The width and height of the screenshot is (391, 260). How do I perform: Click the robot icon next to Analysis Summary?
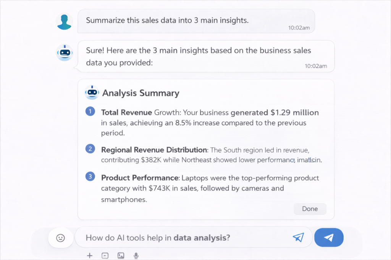click(92, 92)
